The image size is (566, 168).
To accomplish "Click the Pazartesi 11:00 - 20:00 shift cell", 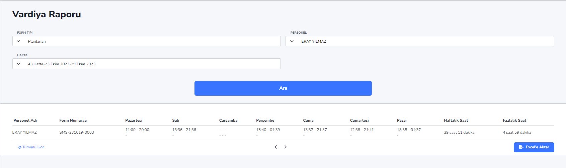I will [x=137, y=130].
